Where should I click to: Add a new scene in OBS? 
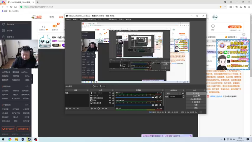67,109
